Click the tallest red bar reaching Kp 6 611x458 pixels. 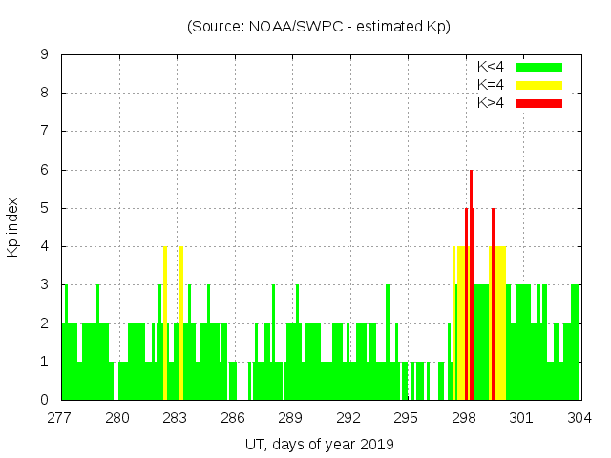pyautogui.click(x=471, y=286)
